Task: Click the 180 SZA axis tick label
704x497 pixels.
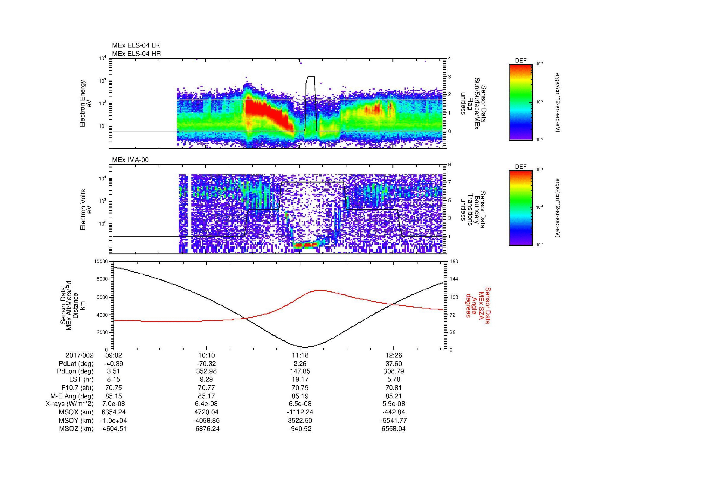Action: (454, 262)
